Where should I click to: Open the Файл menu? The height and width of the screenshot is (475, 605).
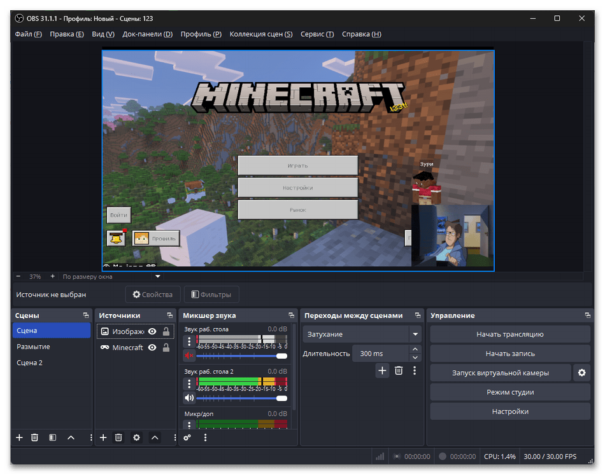[x=28, y=34]
